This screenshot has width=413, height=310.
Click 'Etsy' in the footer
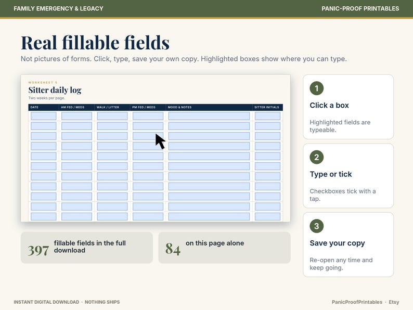394,302
